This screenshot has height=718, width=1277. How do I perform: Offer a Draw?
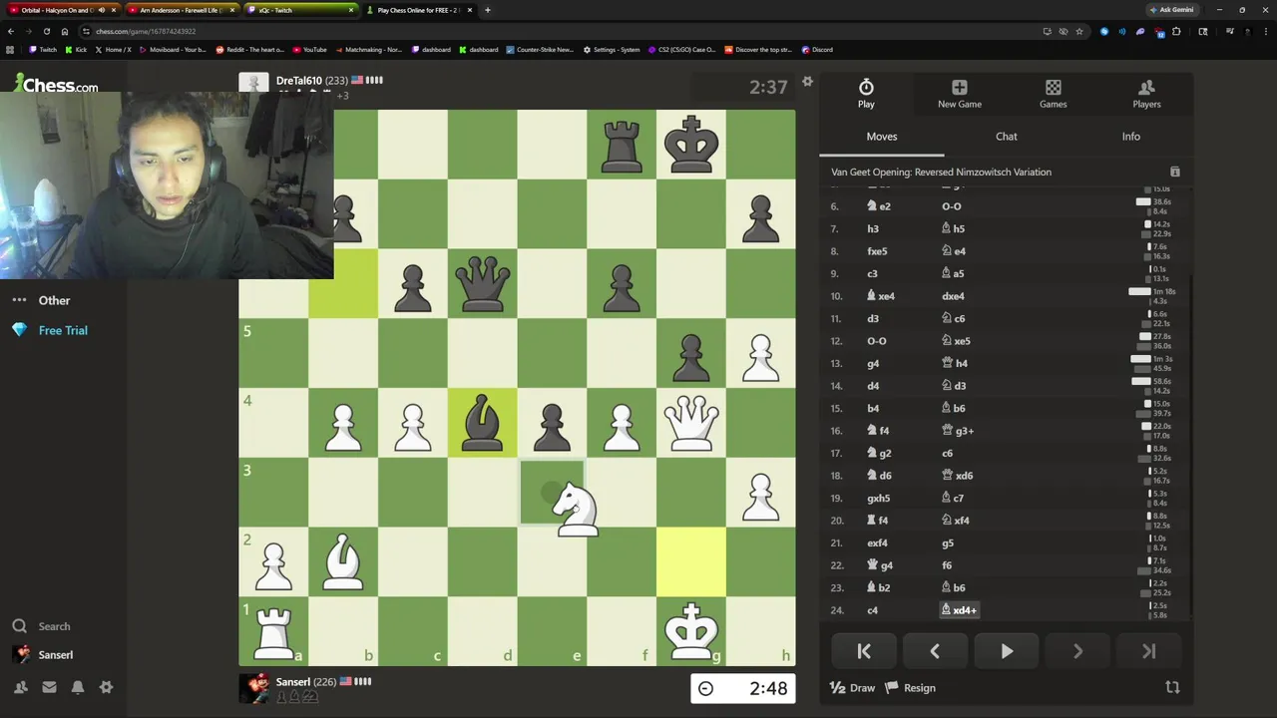[853, 687]
